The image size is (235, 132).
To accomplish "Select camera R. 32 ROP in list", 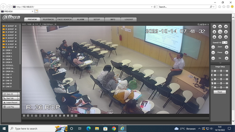I will (10, 47).
